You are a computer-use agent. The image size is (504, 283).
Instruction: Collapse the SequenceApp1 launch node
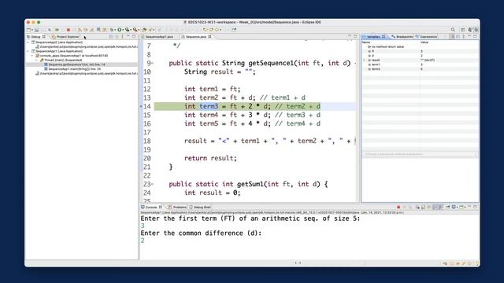[x=28, y=51]
